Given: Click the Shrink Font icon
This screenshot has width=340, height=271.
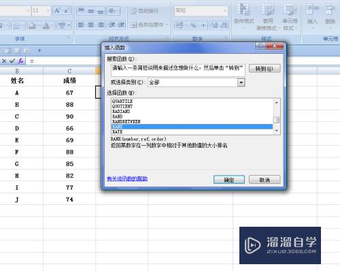Looking at the screenshot, I should (x=66, y=11).
